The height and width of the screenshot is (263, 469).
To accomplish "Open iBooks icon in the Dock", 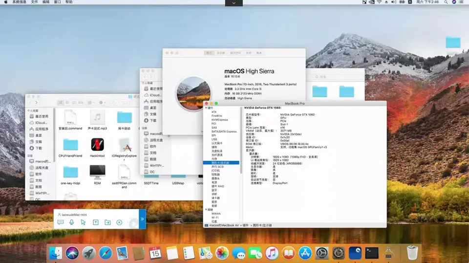I will [x=288, y=253].
